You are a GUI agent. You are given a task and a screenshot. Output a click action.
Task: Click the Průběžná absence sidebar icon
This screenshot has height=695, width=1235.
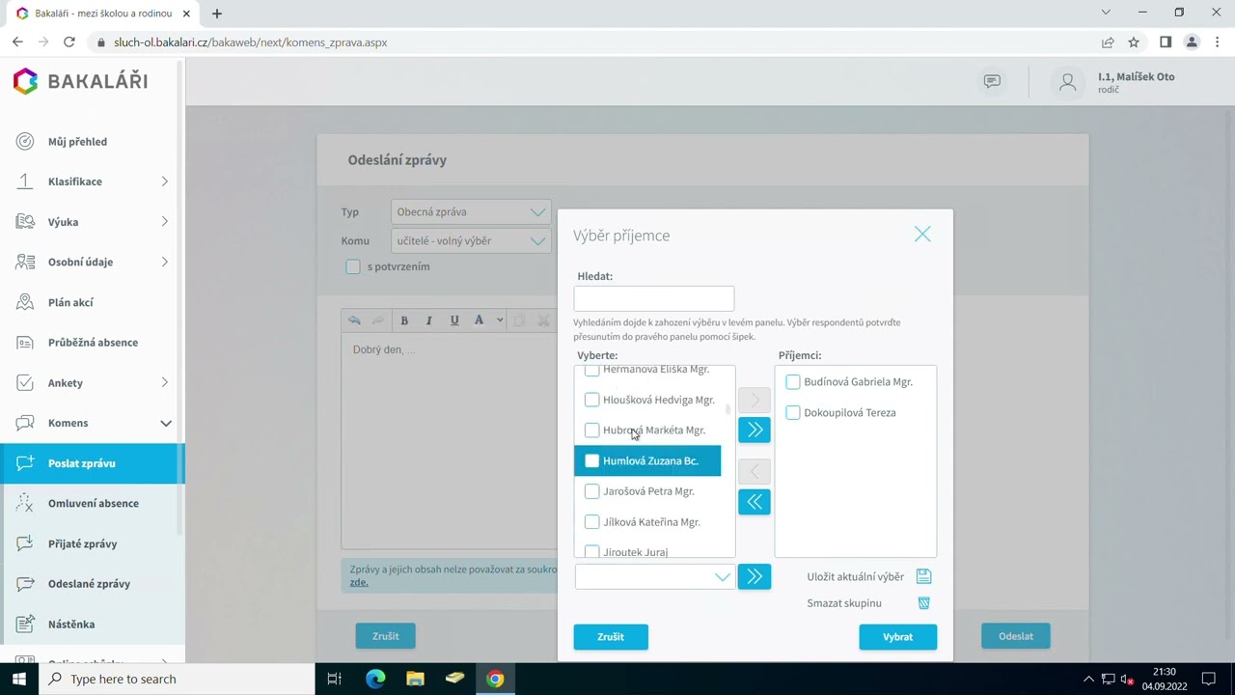click(x=25, y=343)
